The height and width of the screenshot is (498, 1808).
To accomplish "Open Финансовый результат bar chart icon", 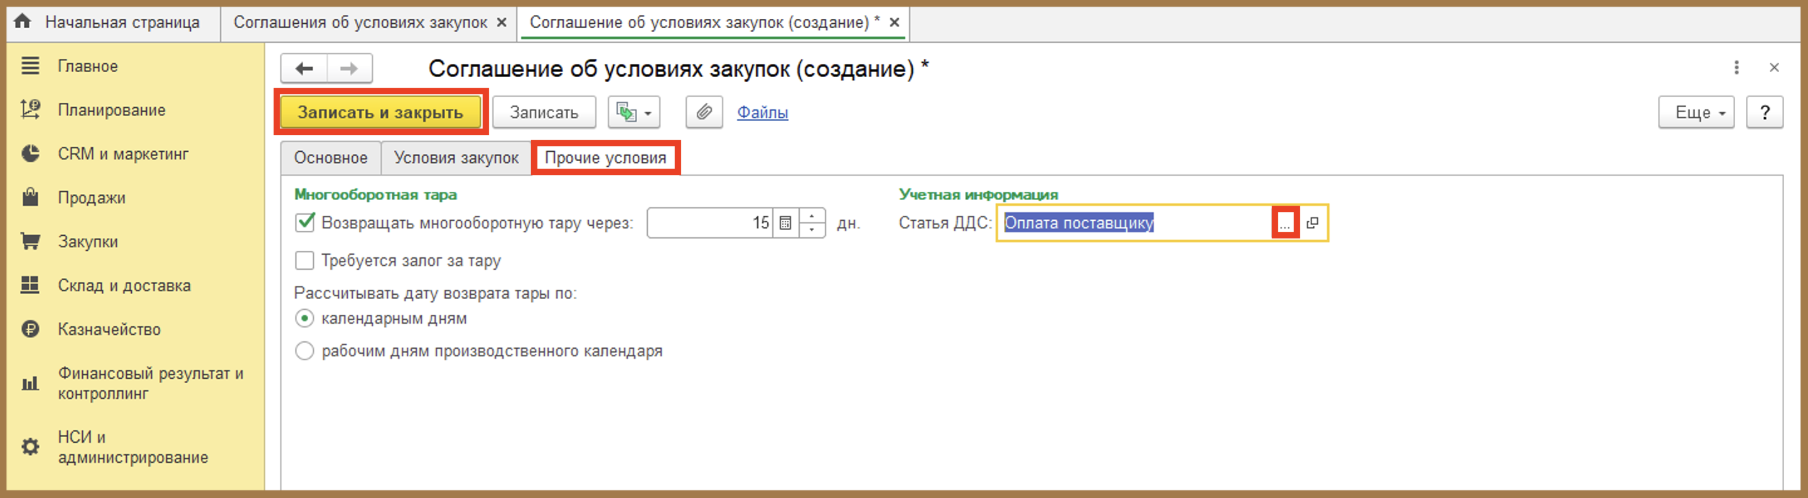I will tap(30, 383).
